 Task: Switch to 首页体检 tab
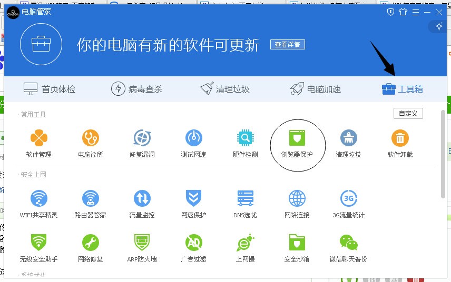[49, 89]
